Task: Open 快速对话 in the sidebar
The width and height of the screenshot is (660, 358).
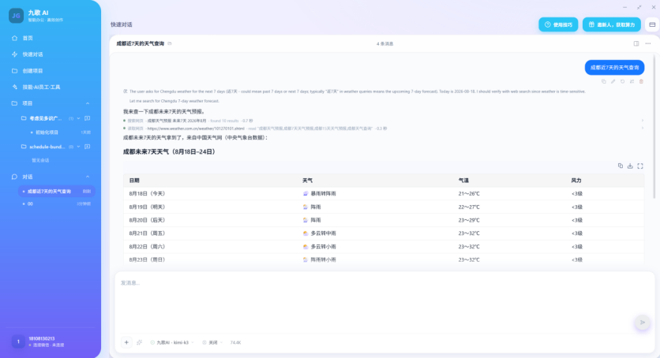Action: coord(32,54)
